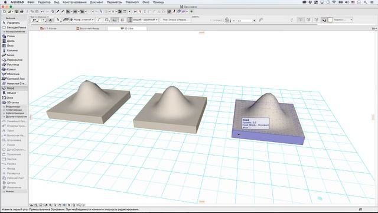378x213 pixels.
Task: Click the Wi-Fi status icon in menu bar
Action: 334,2
